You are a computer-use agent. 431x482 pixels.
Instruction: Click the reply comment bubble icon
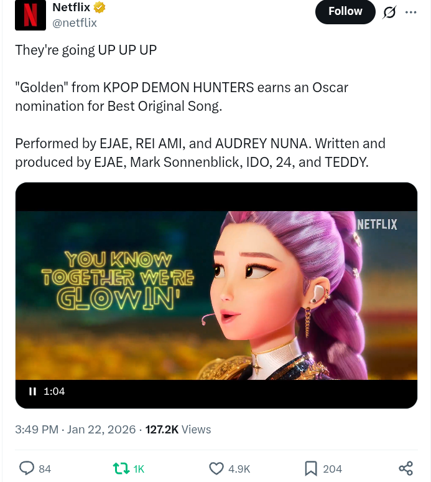pos(27,468)
